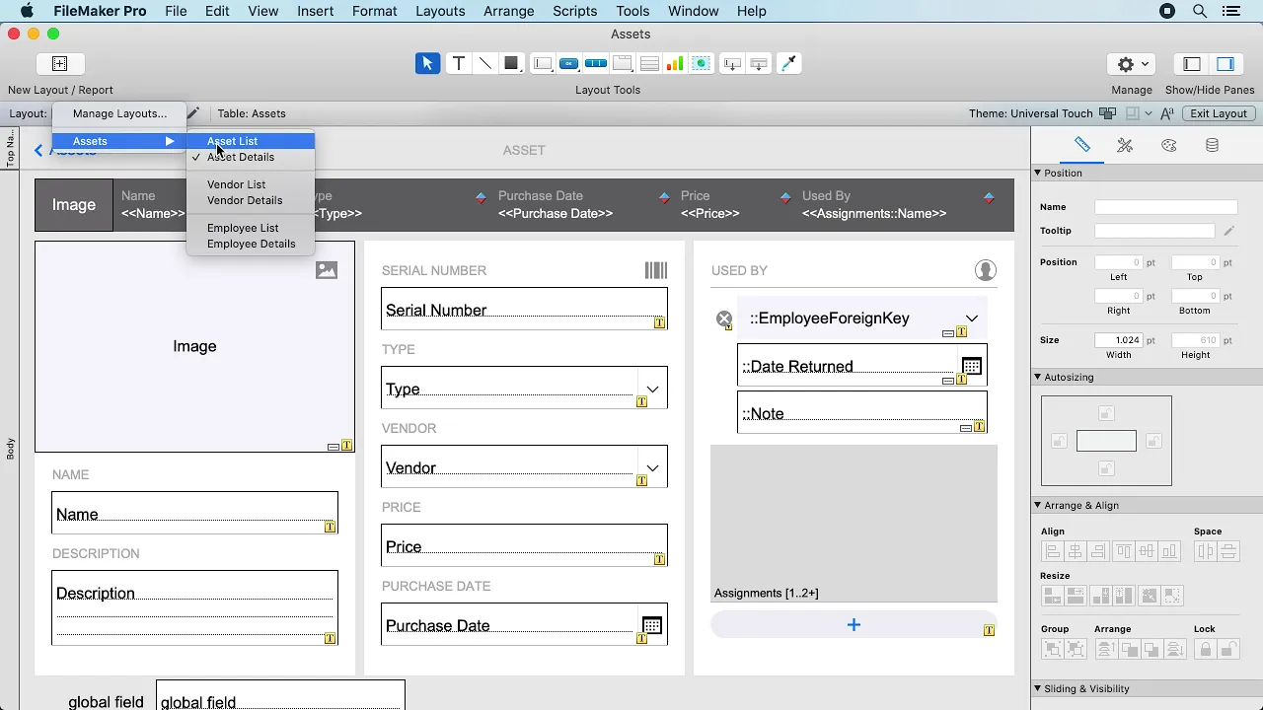Select the Web Viewer tool

[702, 63]
